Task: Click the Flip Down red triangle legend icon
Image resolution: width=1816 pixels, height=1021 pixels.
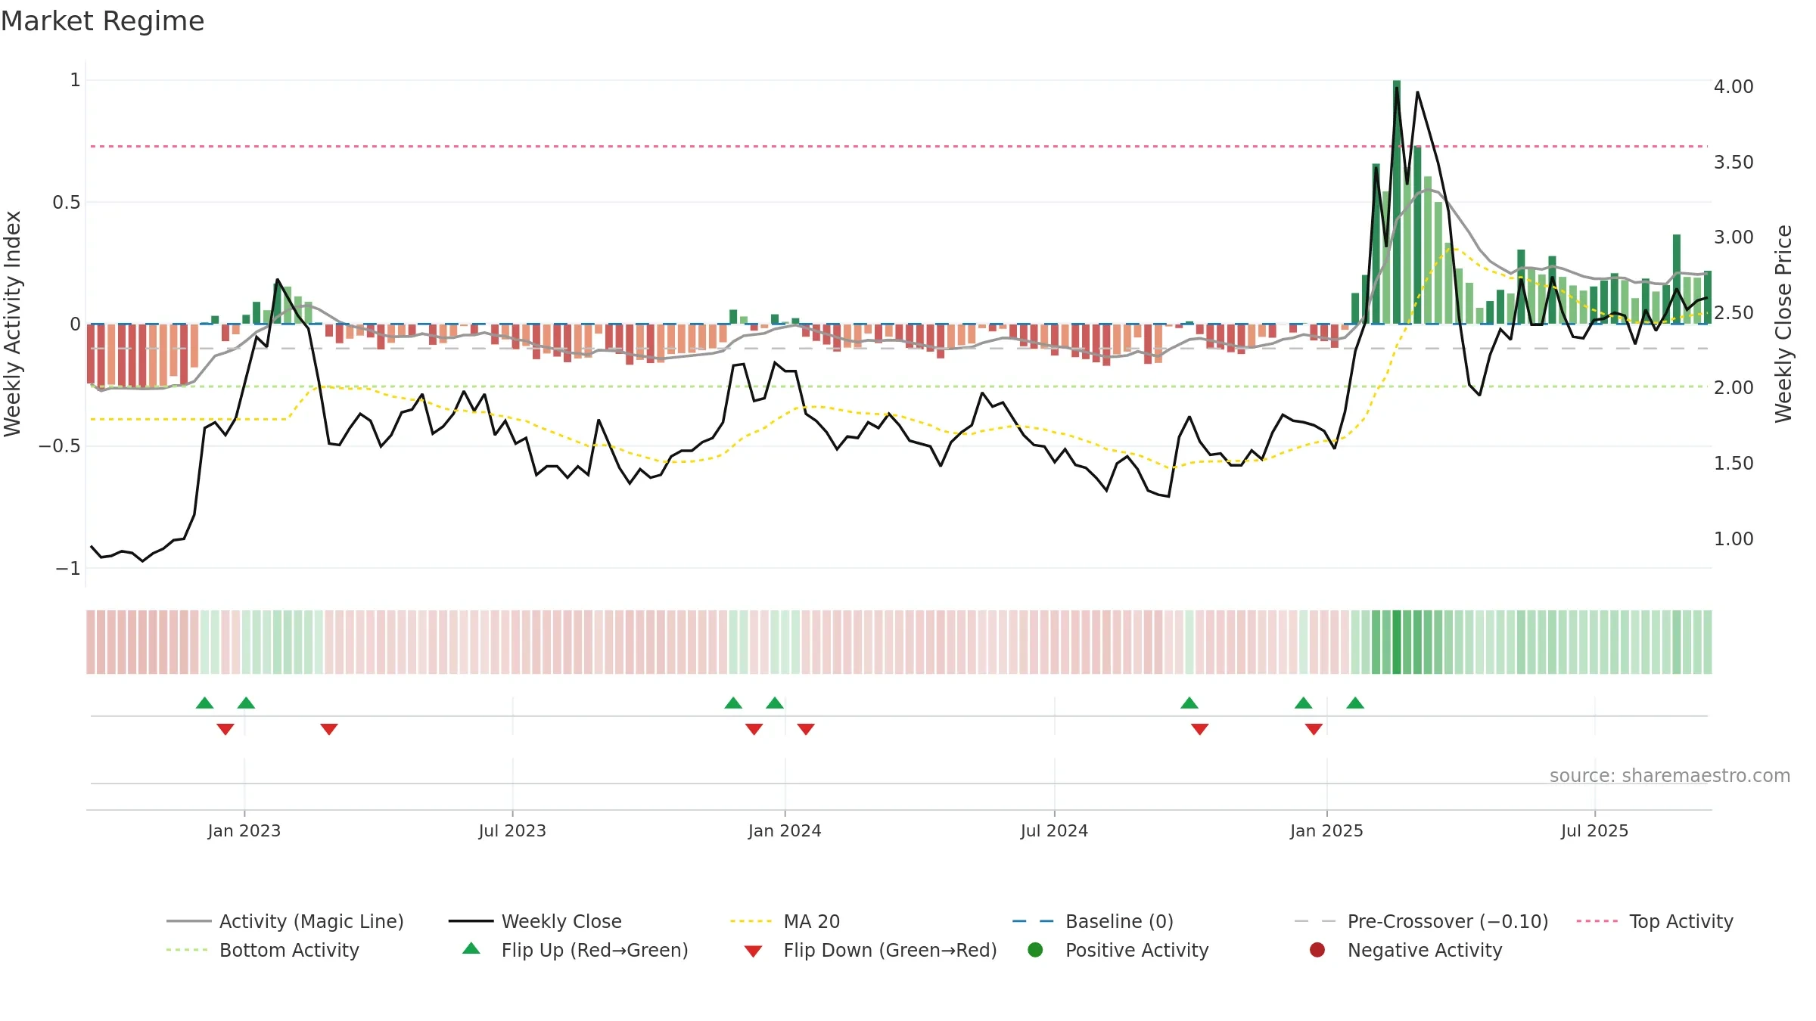Action: [x=753, y=951]
